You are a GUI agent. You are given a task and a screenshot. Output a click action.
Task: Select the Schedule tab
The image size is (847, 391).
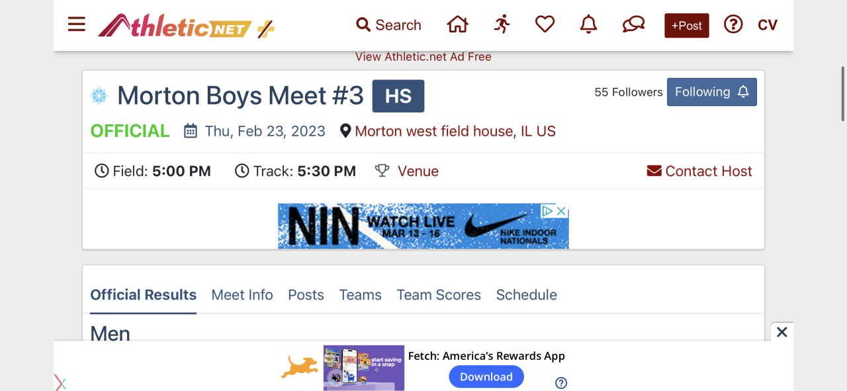pyautogui.click(x=527, y=295)
